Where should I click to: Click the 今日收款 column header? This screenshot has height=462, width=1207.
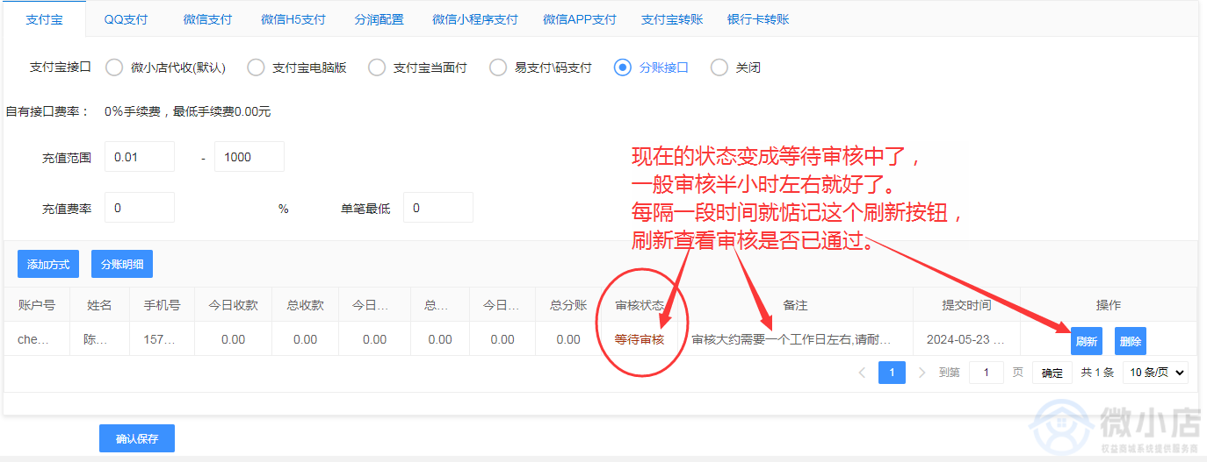coord(233,305)
